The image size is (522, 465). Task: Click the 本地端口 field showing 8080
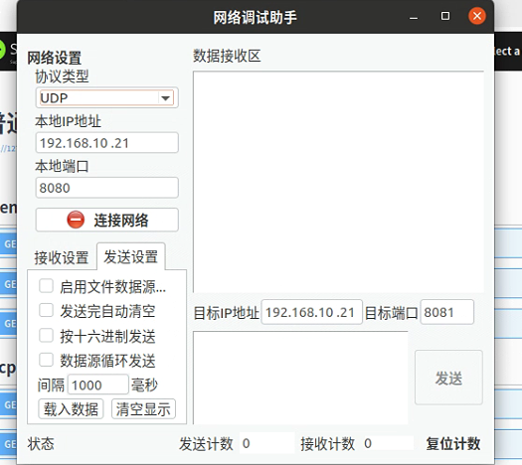point(106,188)
